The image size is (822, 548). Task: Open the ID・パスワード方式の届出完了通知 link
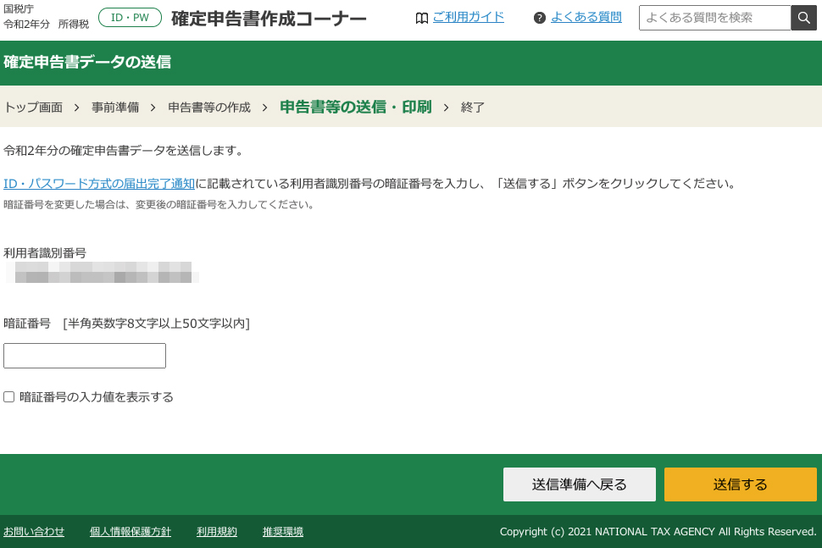pos(98,183)
